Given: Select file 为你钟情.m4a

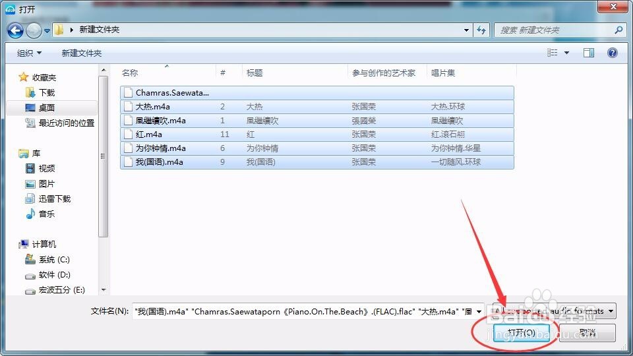Looking at the screenshot, I should pos(317,148).
